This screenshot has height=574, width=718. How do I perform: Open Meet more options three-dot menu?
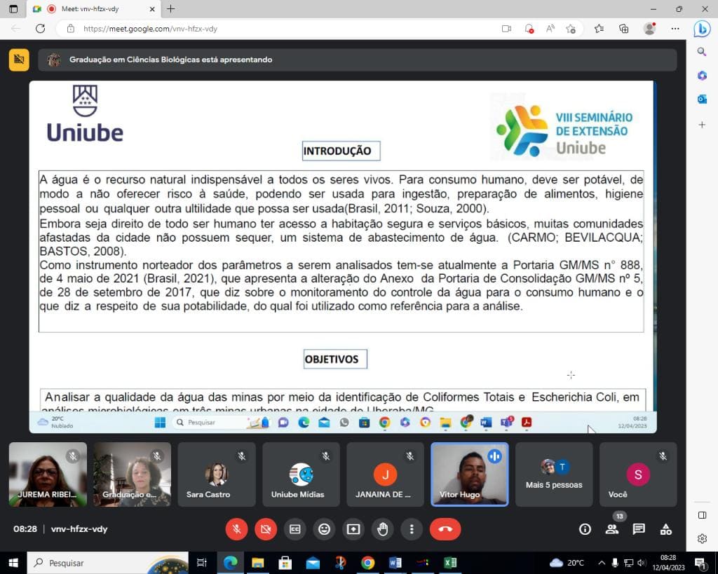pos(412,529)
